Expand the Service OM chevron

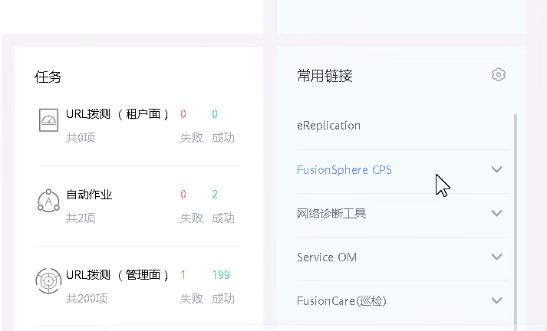tap(496, 257)
